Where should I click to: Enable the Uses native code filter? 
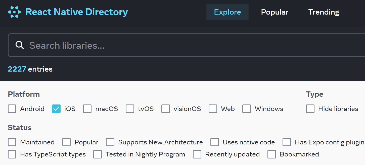coord(215,142)
